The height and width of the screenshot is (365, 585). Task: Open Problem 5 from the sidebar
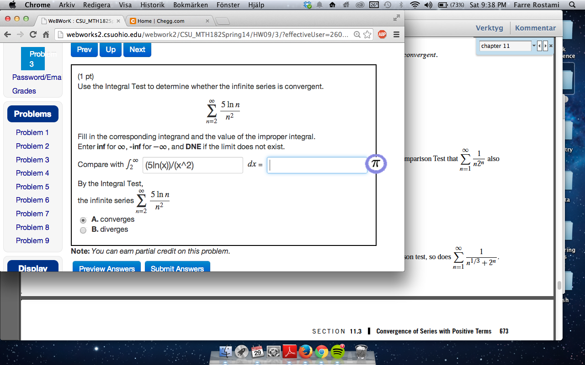click(x=32, y=187)
